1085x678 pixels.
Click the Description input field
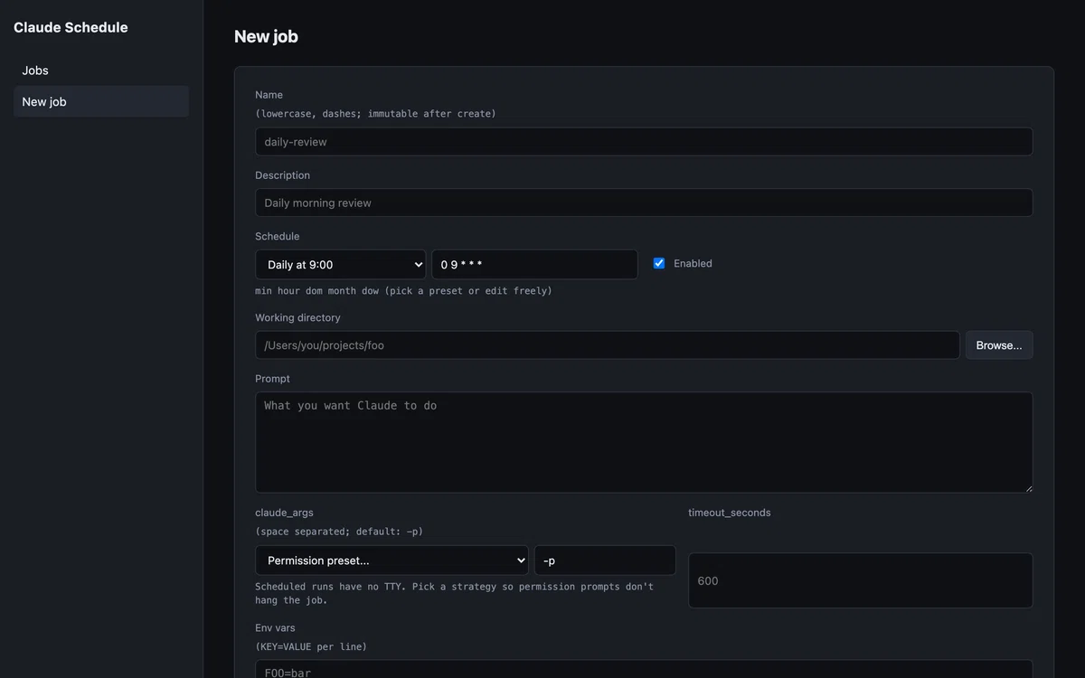(x=644, y=202)
